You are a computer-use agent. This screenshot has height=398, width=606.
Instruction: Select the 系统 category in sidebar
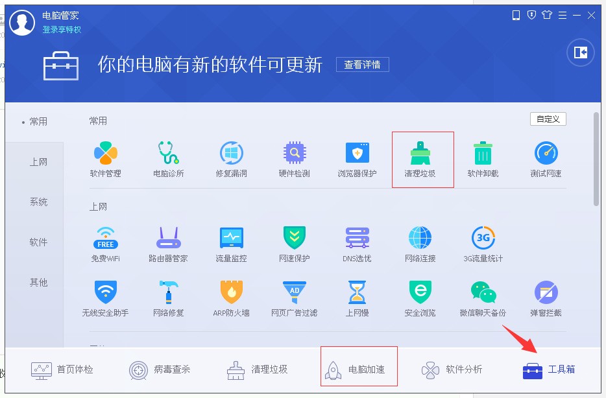(x=38, y=202)
